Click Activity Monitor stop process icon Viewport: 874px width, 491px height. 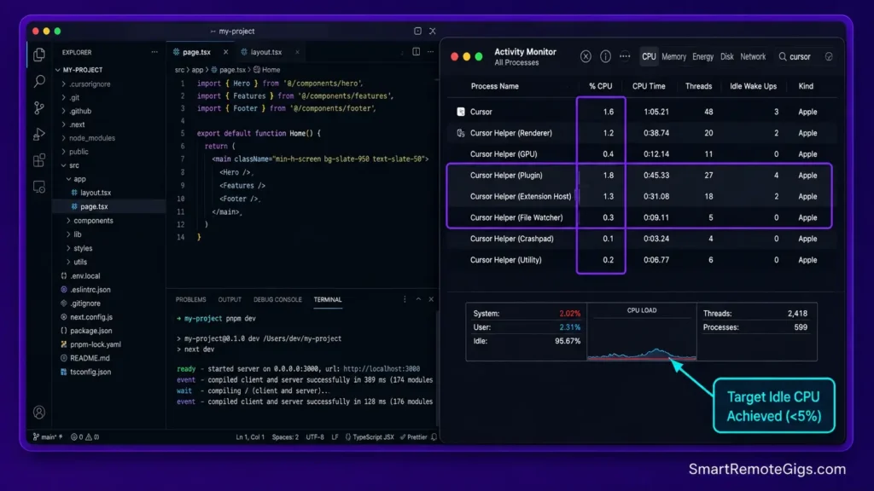coord(586,56)
